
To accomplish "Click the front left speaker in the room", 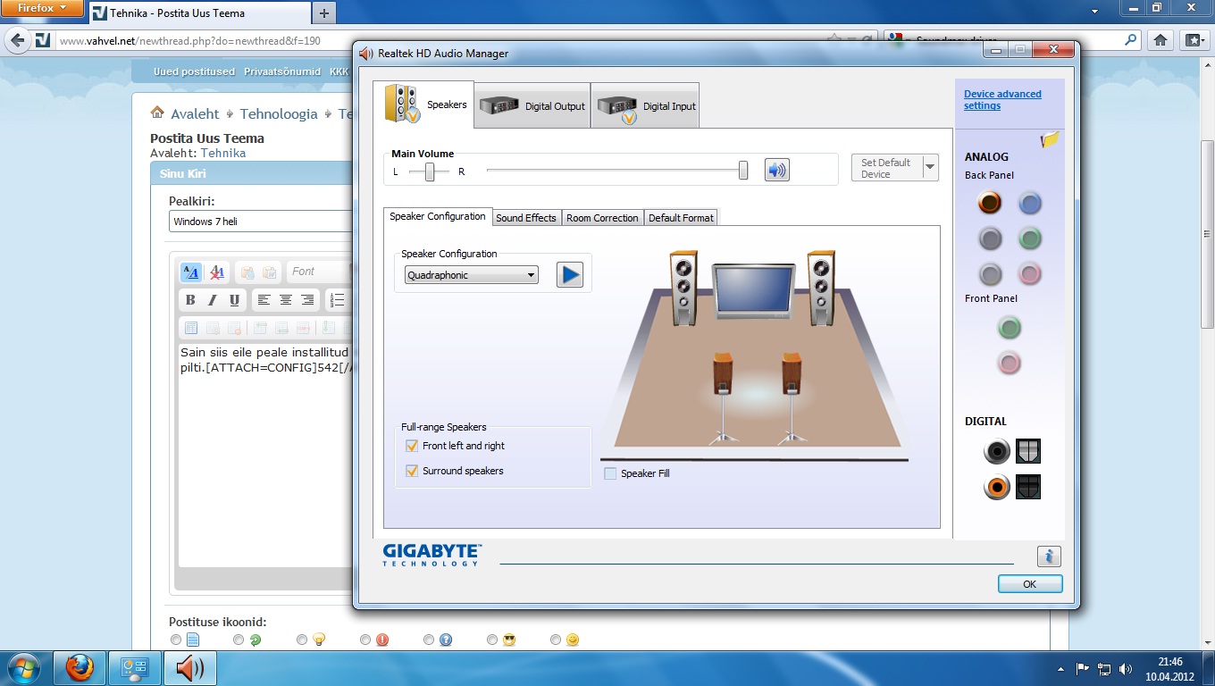I will 683,288.
